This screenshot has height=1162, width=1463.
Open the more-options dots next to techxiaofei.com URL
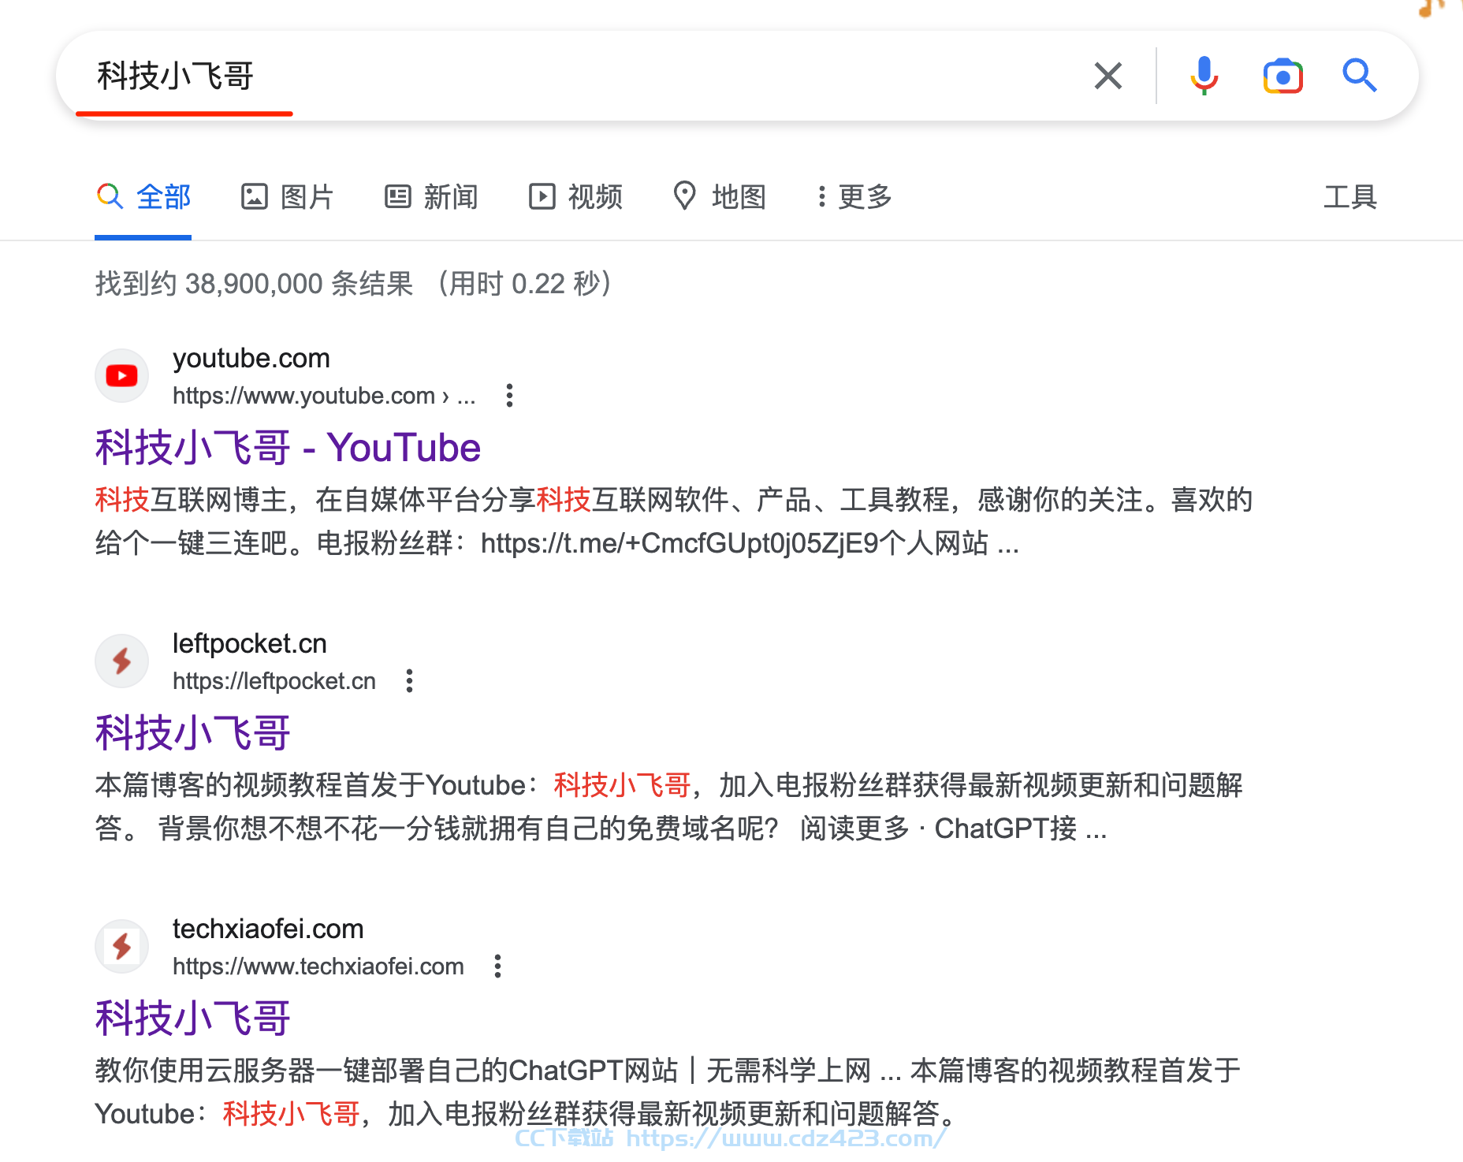497,966
